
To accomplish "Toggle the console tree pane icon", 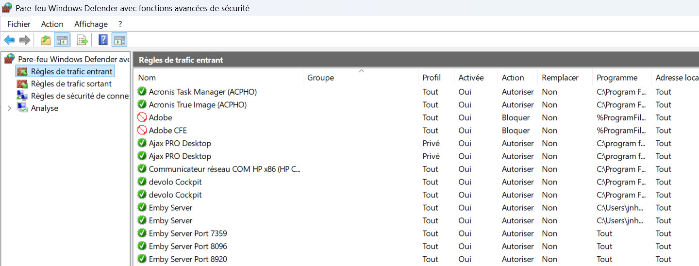I will (x=62, y=40).
